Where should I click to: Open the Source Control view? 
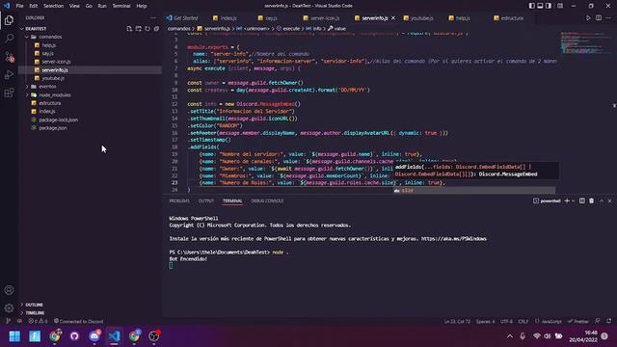[x=9, y=57]
